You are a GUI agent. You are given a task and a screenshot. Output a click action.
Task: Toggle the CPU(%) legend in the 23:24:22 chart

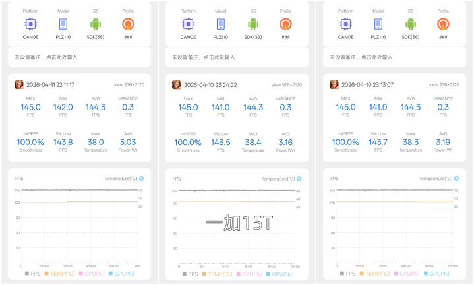249,274
